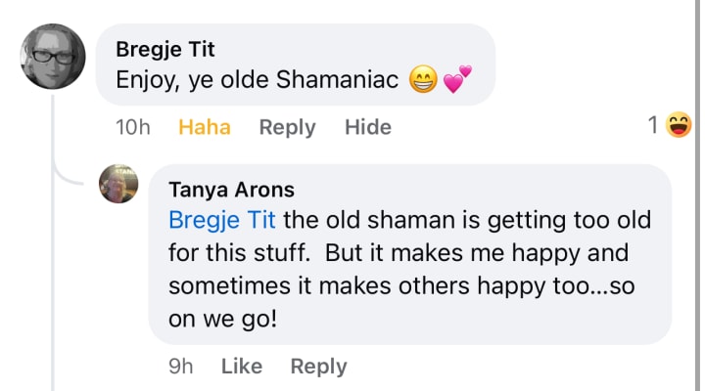Toggle the Haha reaction on Bregje's comment
Image resolution: width=705 pixels, height=391 pixels.
tap(205, 127)
